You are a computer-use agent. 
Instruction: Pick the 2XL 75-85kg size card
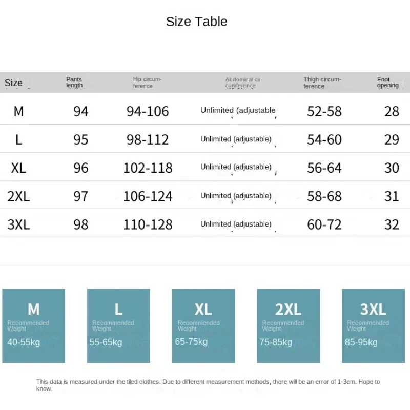click(288, 325)
